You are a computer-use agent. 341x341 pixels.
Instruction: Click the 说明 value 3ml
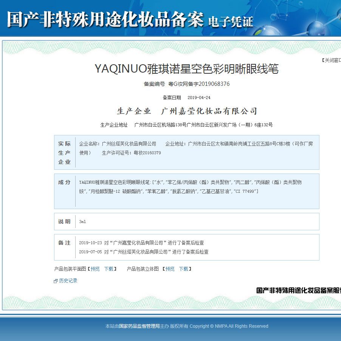82,222
